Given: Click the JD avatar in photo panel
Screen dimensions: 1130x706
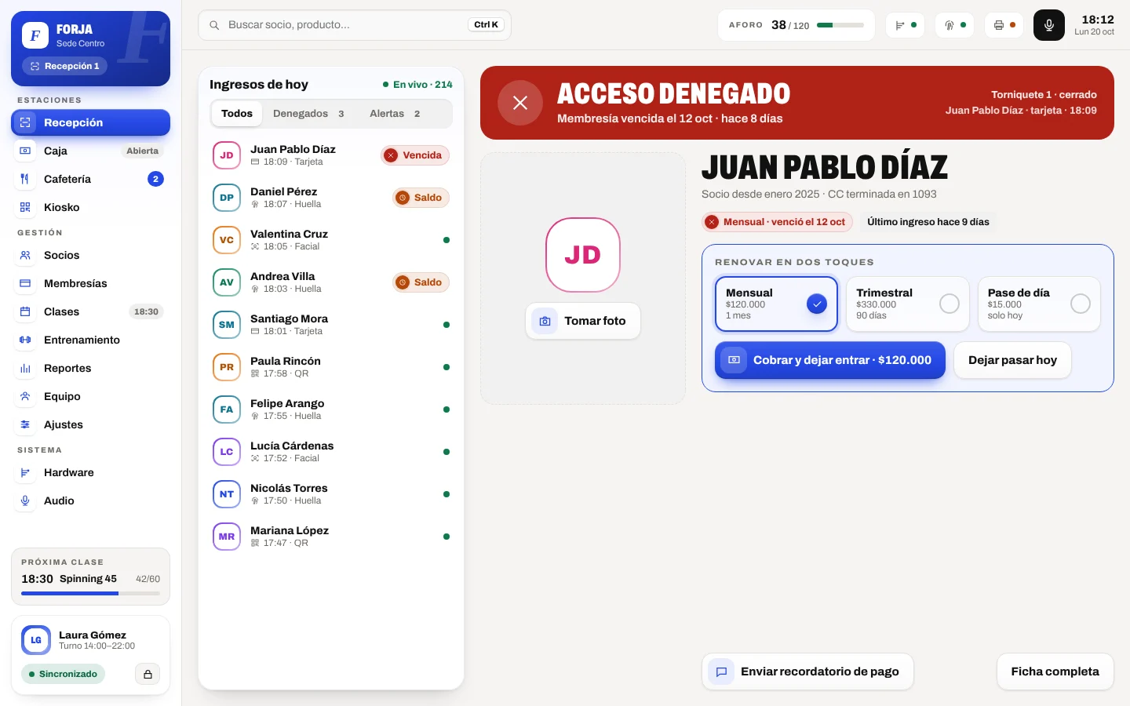Looking at the screenshot, I should (583, 255).
